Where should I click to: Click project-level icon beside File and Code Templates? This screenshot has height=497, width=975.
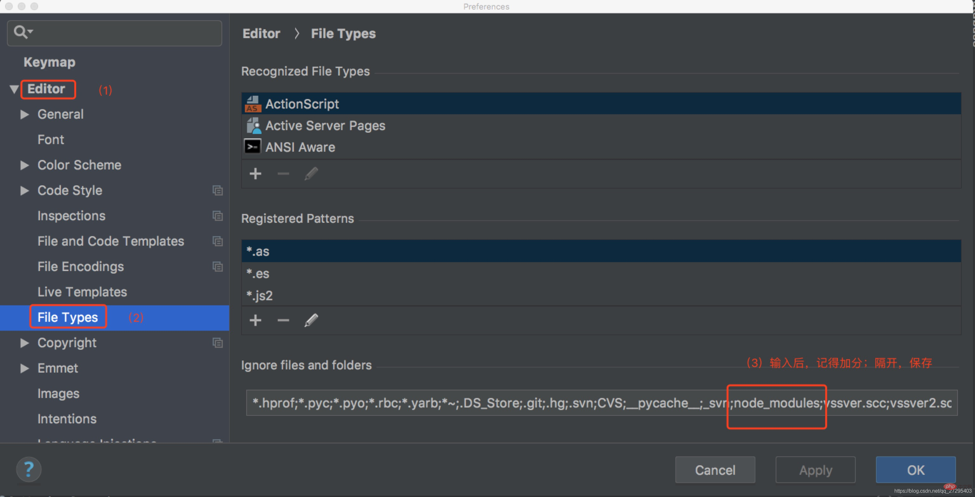point(218,241)
